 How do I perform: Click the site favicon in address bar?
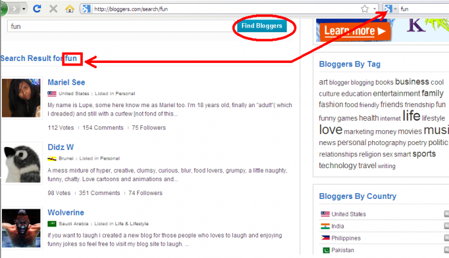(x=86, y=9)
